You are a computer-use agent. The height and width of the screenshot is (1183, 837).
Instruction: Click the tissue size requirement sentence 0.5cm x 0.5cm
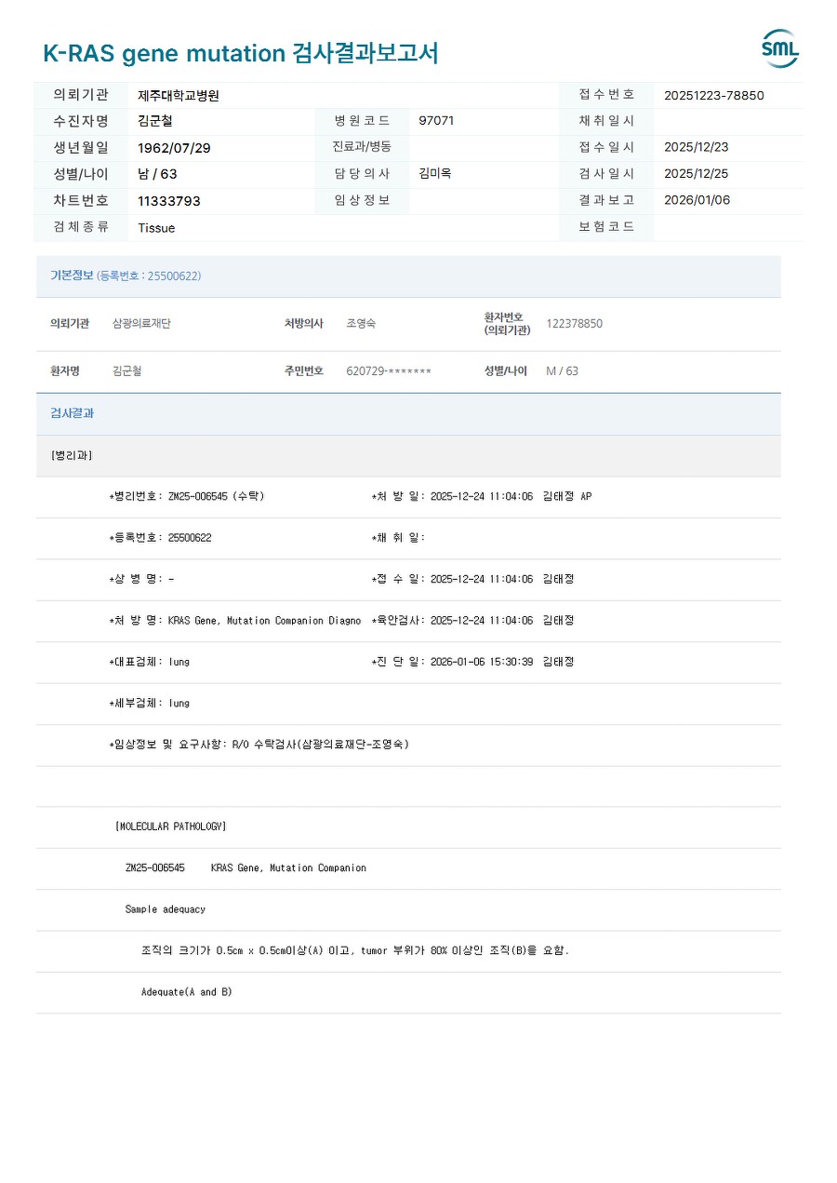coord(355,950)
